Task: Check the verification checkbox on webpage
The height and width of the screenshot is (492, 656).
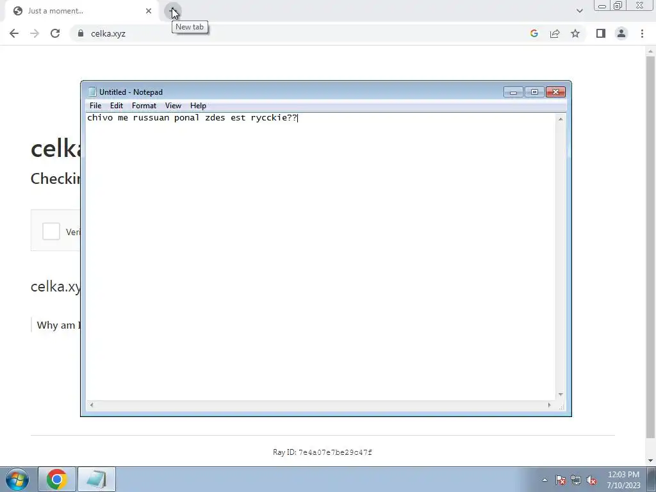Action: click(x=51, y=231)
